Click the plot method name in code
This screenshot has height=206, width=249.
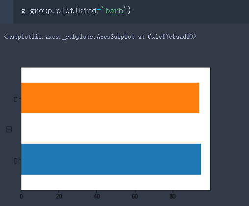point(65,11)
